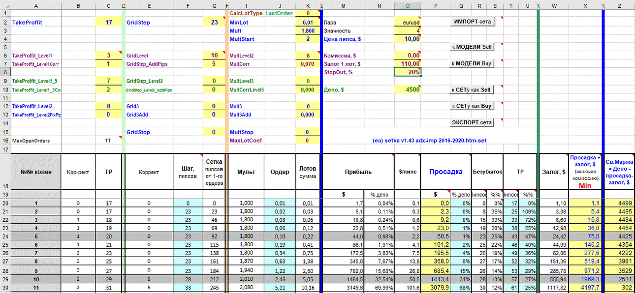Select the MultStart value cell
The height and width of the screenshot is (293, 635).
308,39
